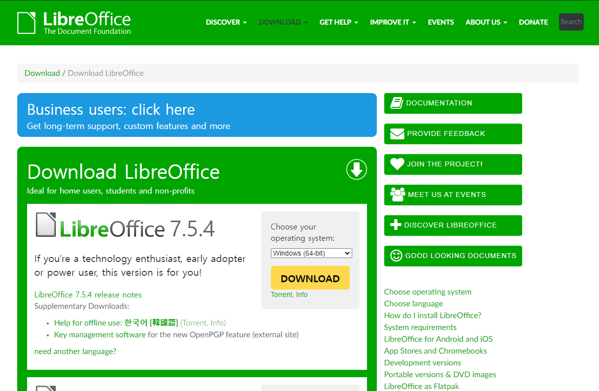Viewport: 599px width, 391px height.
Task: Open System requirements link
Action: coord(420,327)
